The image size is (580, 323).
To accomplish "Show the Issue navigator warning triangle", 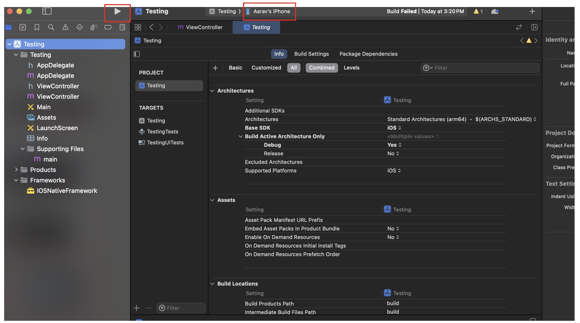I will (x=65, y=27).
